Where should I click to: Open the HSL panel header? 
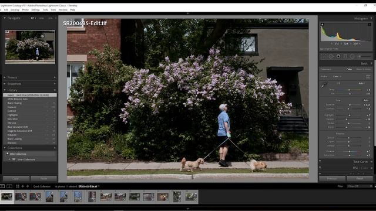click(355, 168)
